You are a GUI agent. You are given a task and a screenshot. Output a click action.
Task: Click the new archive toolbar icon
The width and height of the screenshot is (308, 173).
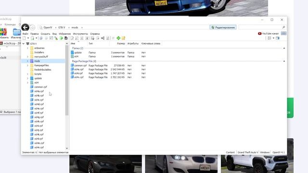(x=32, y=38)
